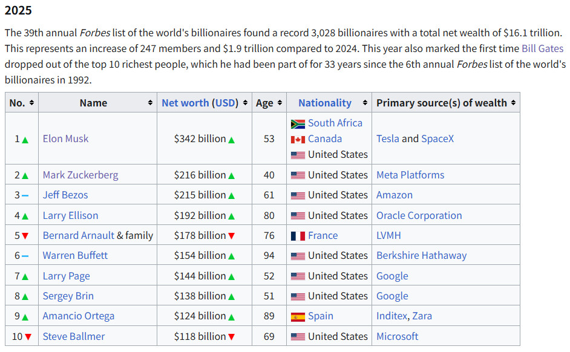Sort table by the No. column

coord(31,103)
